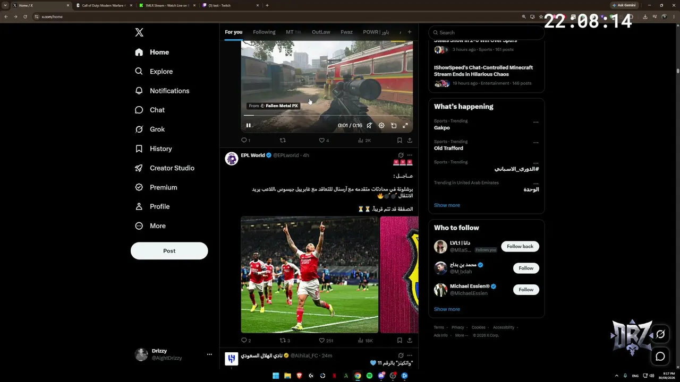This screenshot has width=680, height=382.
Task: Open the Premium page
Action: pos(156,187)
